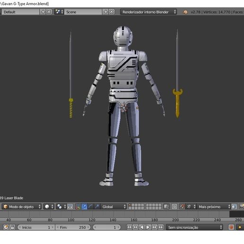Delete the current Scene with X
Viewport: 244px width, 244px height.
click(112, 12)
